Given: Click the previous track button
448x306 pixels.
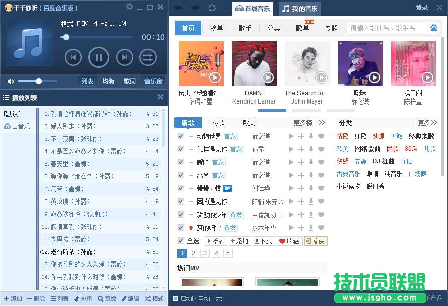Looking at the screenshot, I should (x=73, y=58).
